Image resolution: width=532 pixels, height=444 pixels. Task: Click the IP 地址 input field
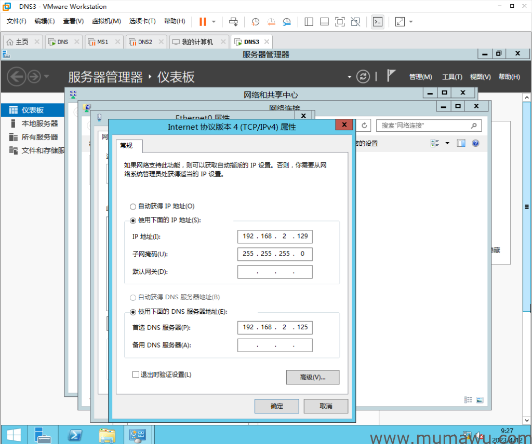275,237
